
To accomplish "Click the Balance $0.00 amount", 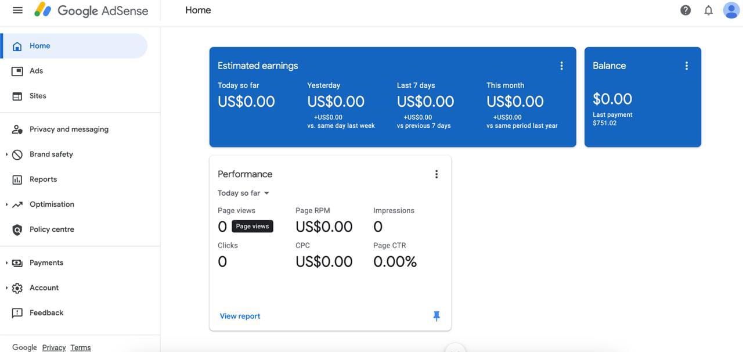I will tap(612, 99).
